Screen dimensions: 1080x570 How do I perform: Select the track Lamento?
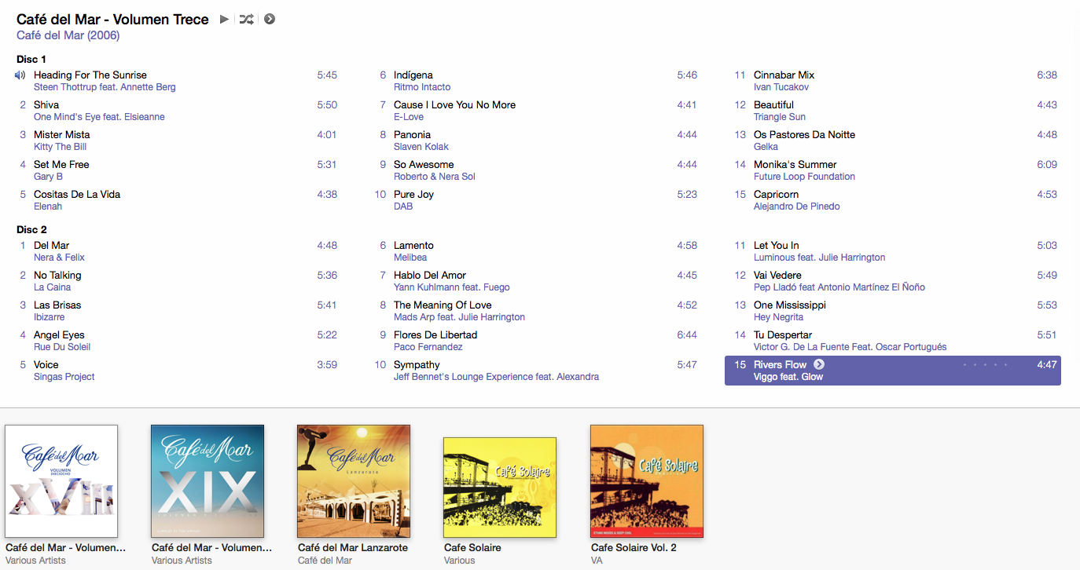(x=414, y=245)
